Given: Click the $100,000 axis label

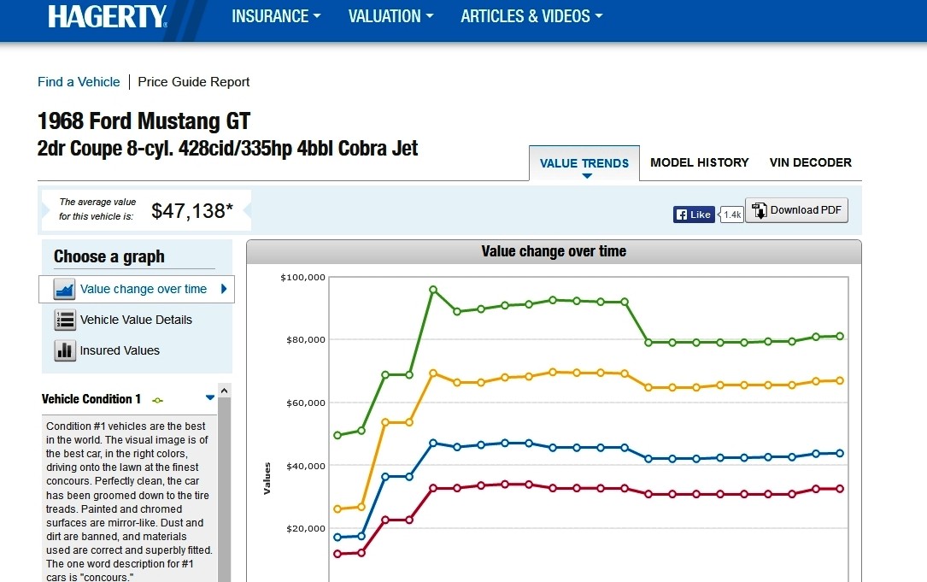Looking at the screenshot, I should [302, 278].
